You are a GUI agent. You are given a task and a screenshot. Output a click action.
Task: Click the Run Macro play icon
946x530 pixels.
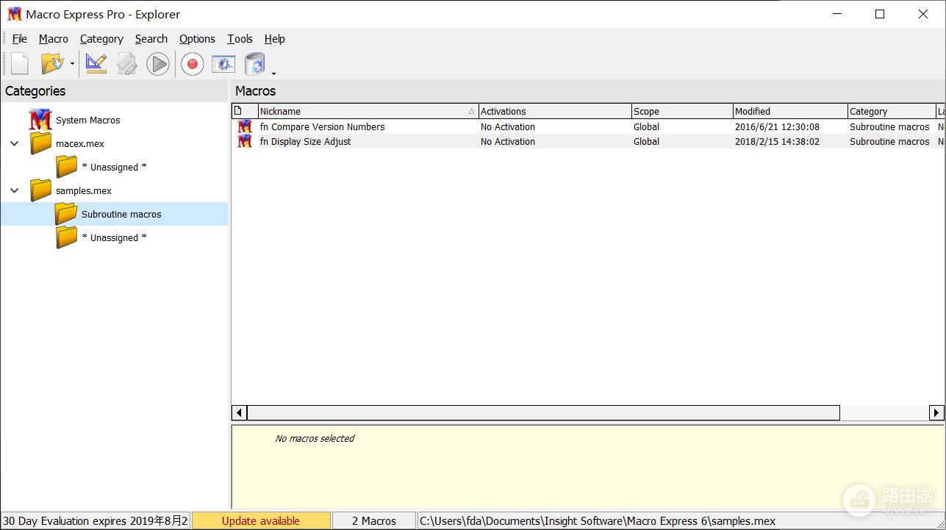157,64
